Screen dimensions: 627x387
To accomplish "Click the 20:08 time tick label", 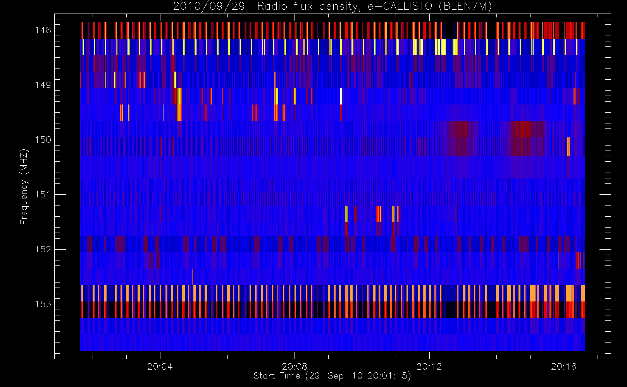I will (295, 366).
